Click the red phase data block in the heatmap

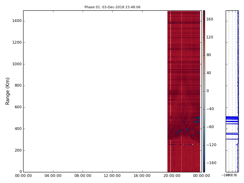(184, 91)
